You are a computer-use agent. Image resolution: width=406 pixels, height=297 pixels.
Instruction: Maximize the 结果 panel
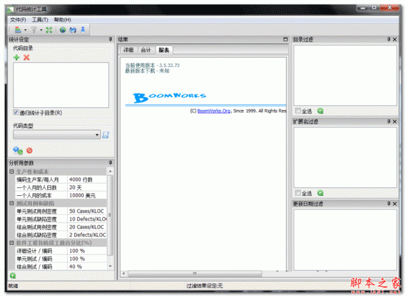(x=286, y=39)
